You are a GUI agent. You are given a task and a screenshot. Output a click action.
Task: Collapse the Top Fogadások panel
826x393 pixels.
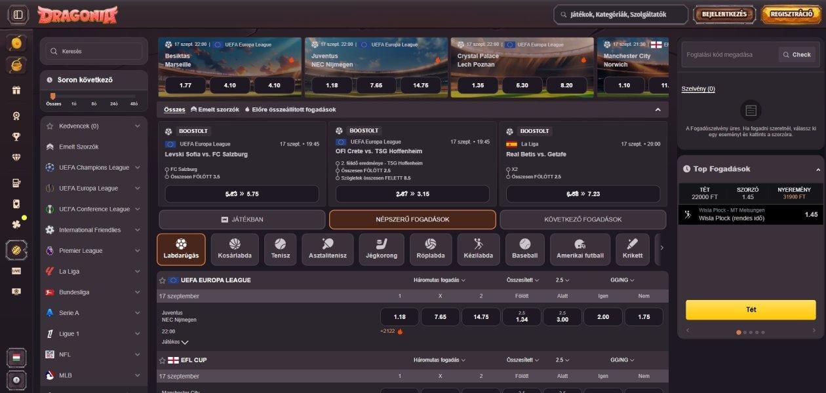click(818, 169)
